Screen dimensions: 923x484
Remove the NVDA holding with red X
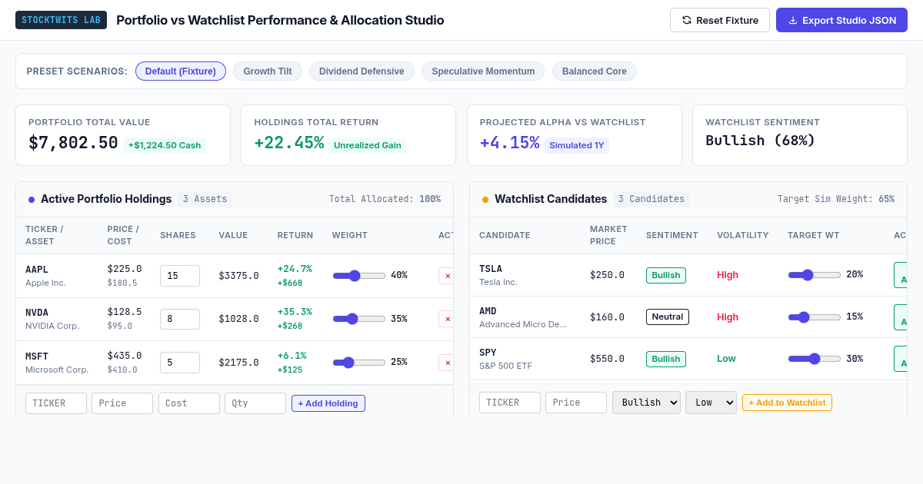pos(446,319)
